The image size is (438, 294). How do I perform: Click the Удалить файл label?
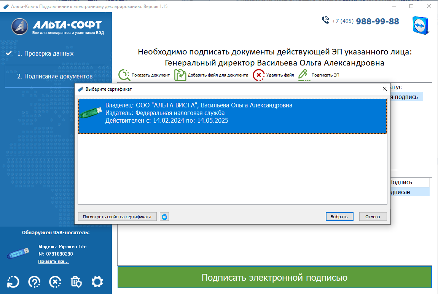tap(280, 75)
